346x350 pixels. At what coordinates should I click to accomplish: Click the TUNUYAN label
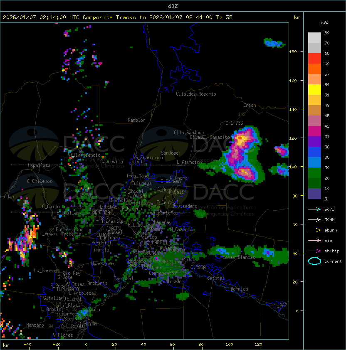pyautogui.click(x=88, y=324)
